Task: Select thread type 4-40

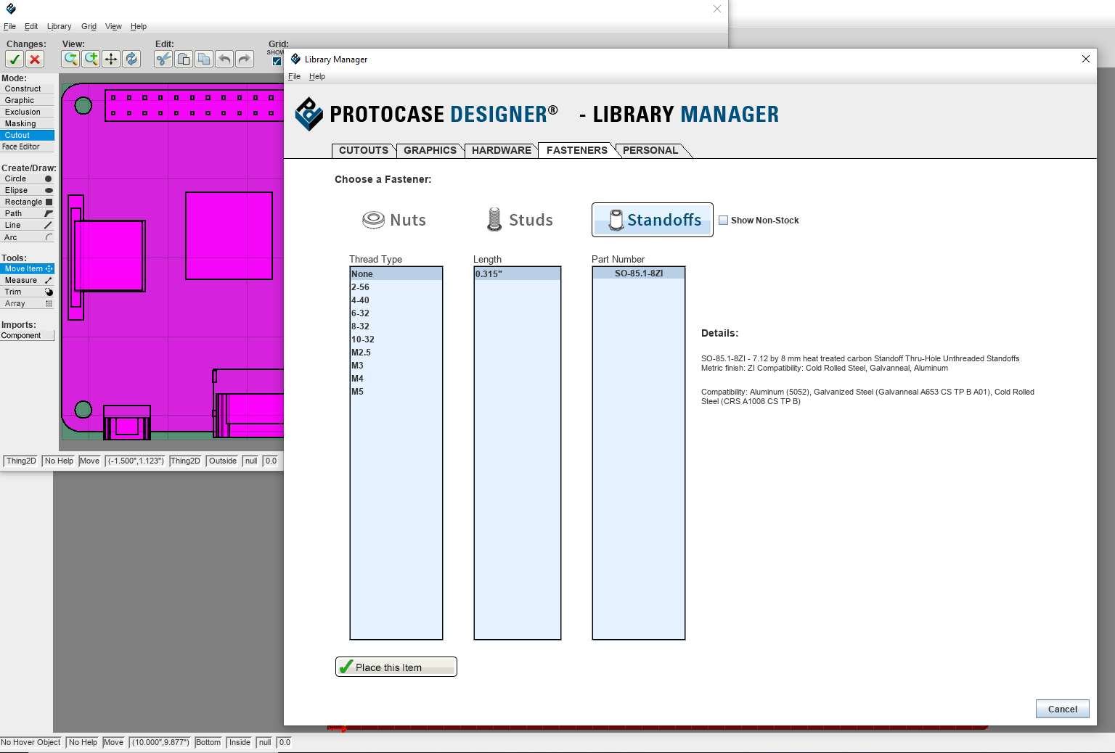Action: (x=396, y=300)
